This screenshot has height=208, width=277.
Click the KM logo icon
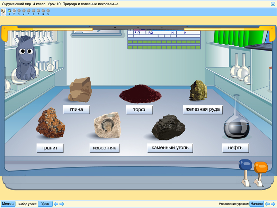coord(3,12)
